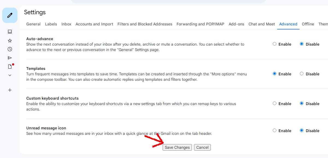Open the Accounts and Import tab
Viewport: 328px width, 158px height.
[94, 24]
